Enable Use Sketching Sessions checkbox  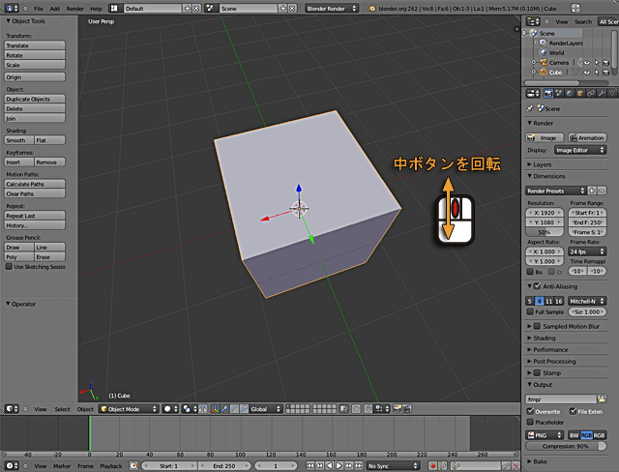pos(9,267)
